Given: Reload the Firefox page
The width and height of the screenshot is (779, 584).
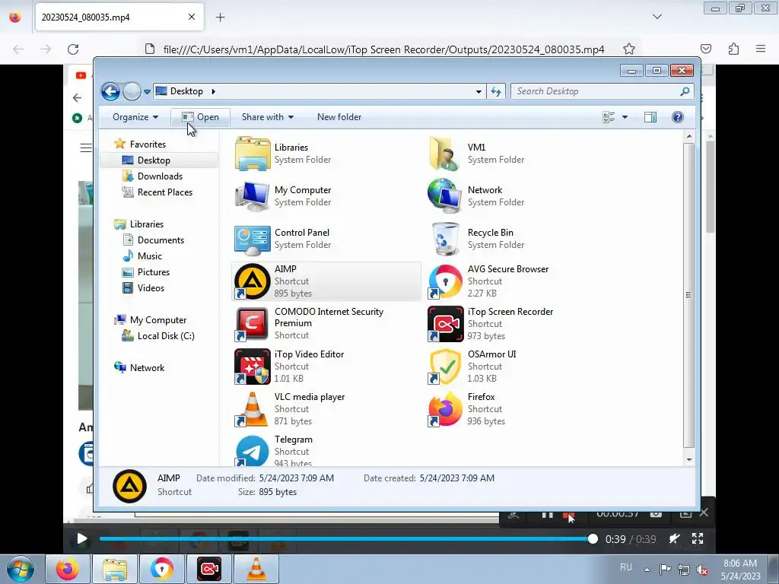Looking at the screenshot, I should pyautogui.click(x=73, y=49).
